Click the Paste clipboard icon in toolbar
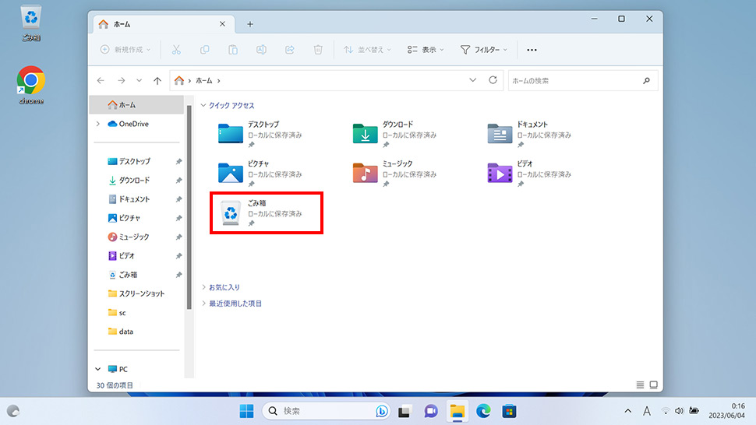This screenshot has width=756, height=425. coord(233,50)
